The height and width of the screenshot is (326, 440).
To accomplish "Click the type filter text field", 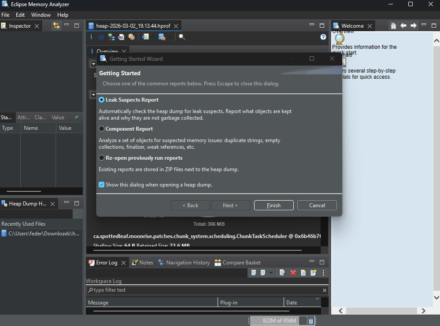I will point(205,290).
